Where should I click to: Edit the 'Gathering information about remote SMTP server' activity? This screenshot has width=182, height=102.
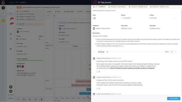pos(97,72)
